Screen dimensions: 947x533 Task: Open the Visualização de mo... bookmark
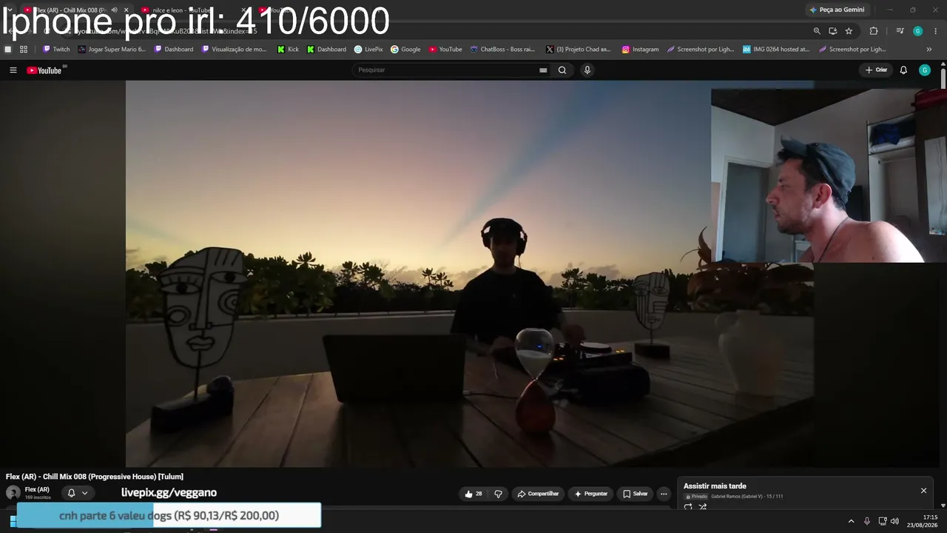pyautogui.click(x=235, y=50)
